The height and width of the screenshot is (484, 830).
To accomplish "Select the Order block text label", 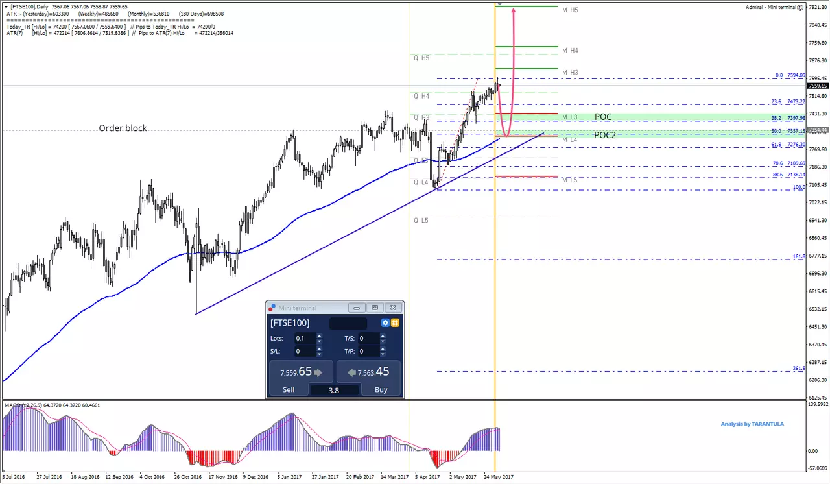I will [123, 128].
